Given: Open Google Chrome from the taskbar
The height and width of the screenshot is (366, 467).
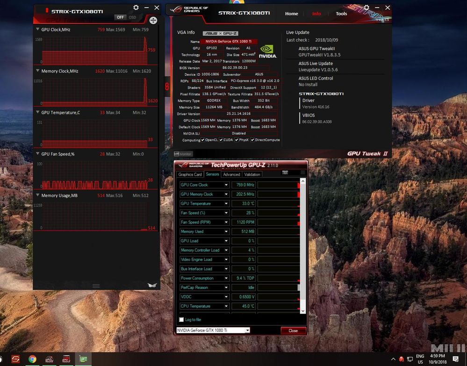Looking at the screenshot, I should click(x=32, y=359).
